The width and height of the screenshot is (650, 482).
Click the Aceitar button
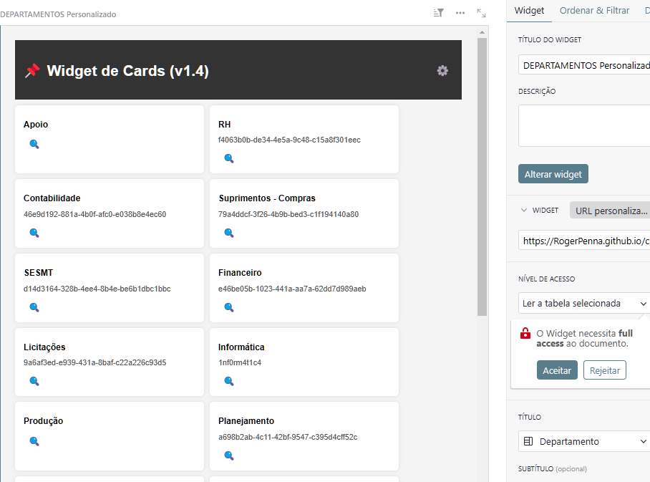[557, 370]
